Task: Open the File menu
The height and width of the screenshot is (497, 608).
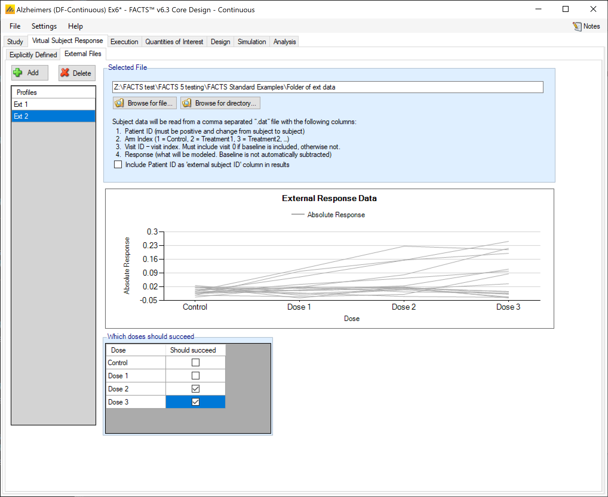Action: [15, 26]
